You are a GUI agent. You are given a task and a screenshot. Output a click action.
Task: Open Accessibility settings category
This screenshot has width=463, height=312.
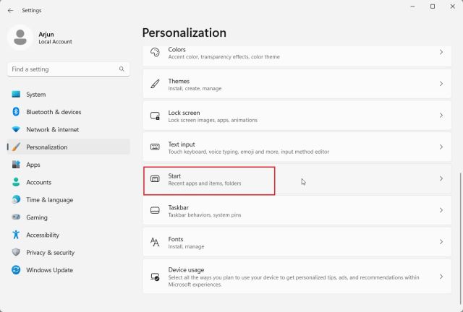point(69,235)
